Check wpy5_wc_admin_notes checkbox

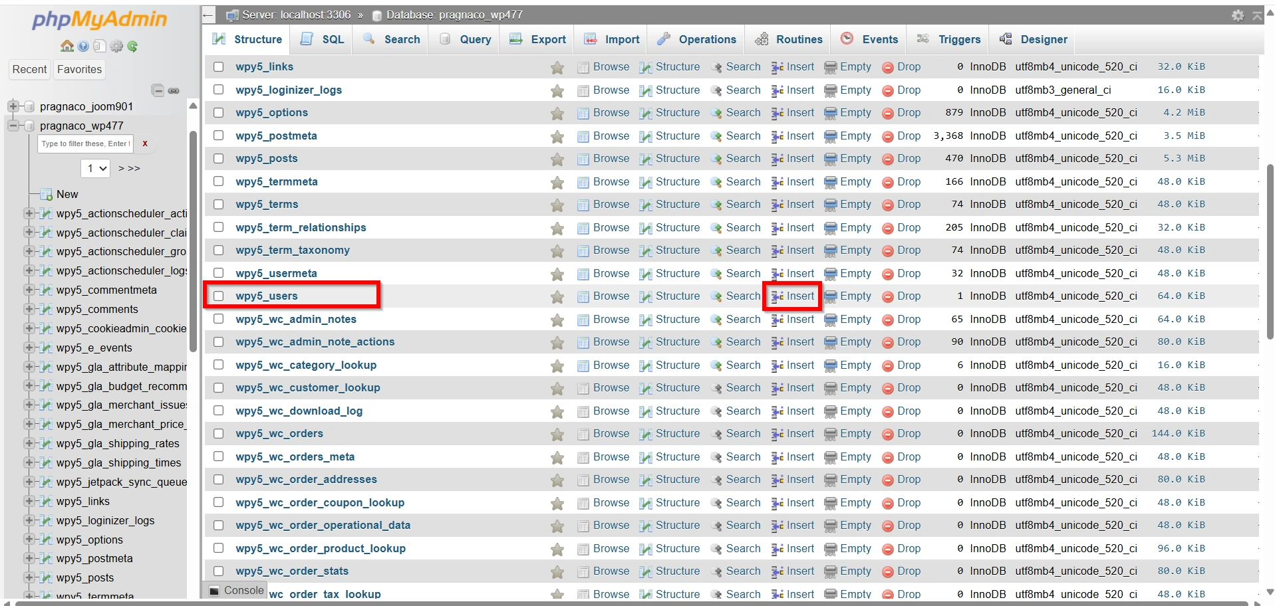click(x=218, y=319)
